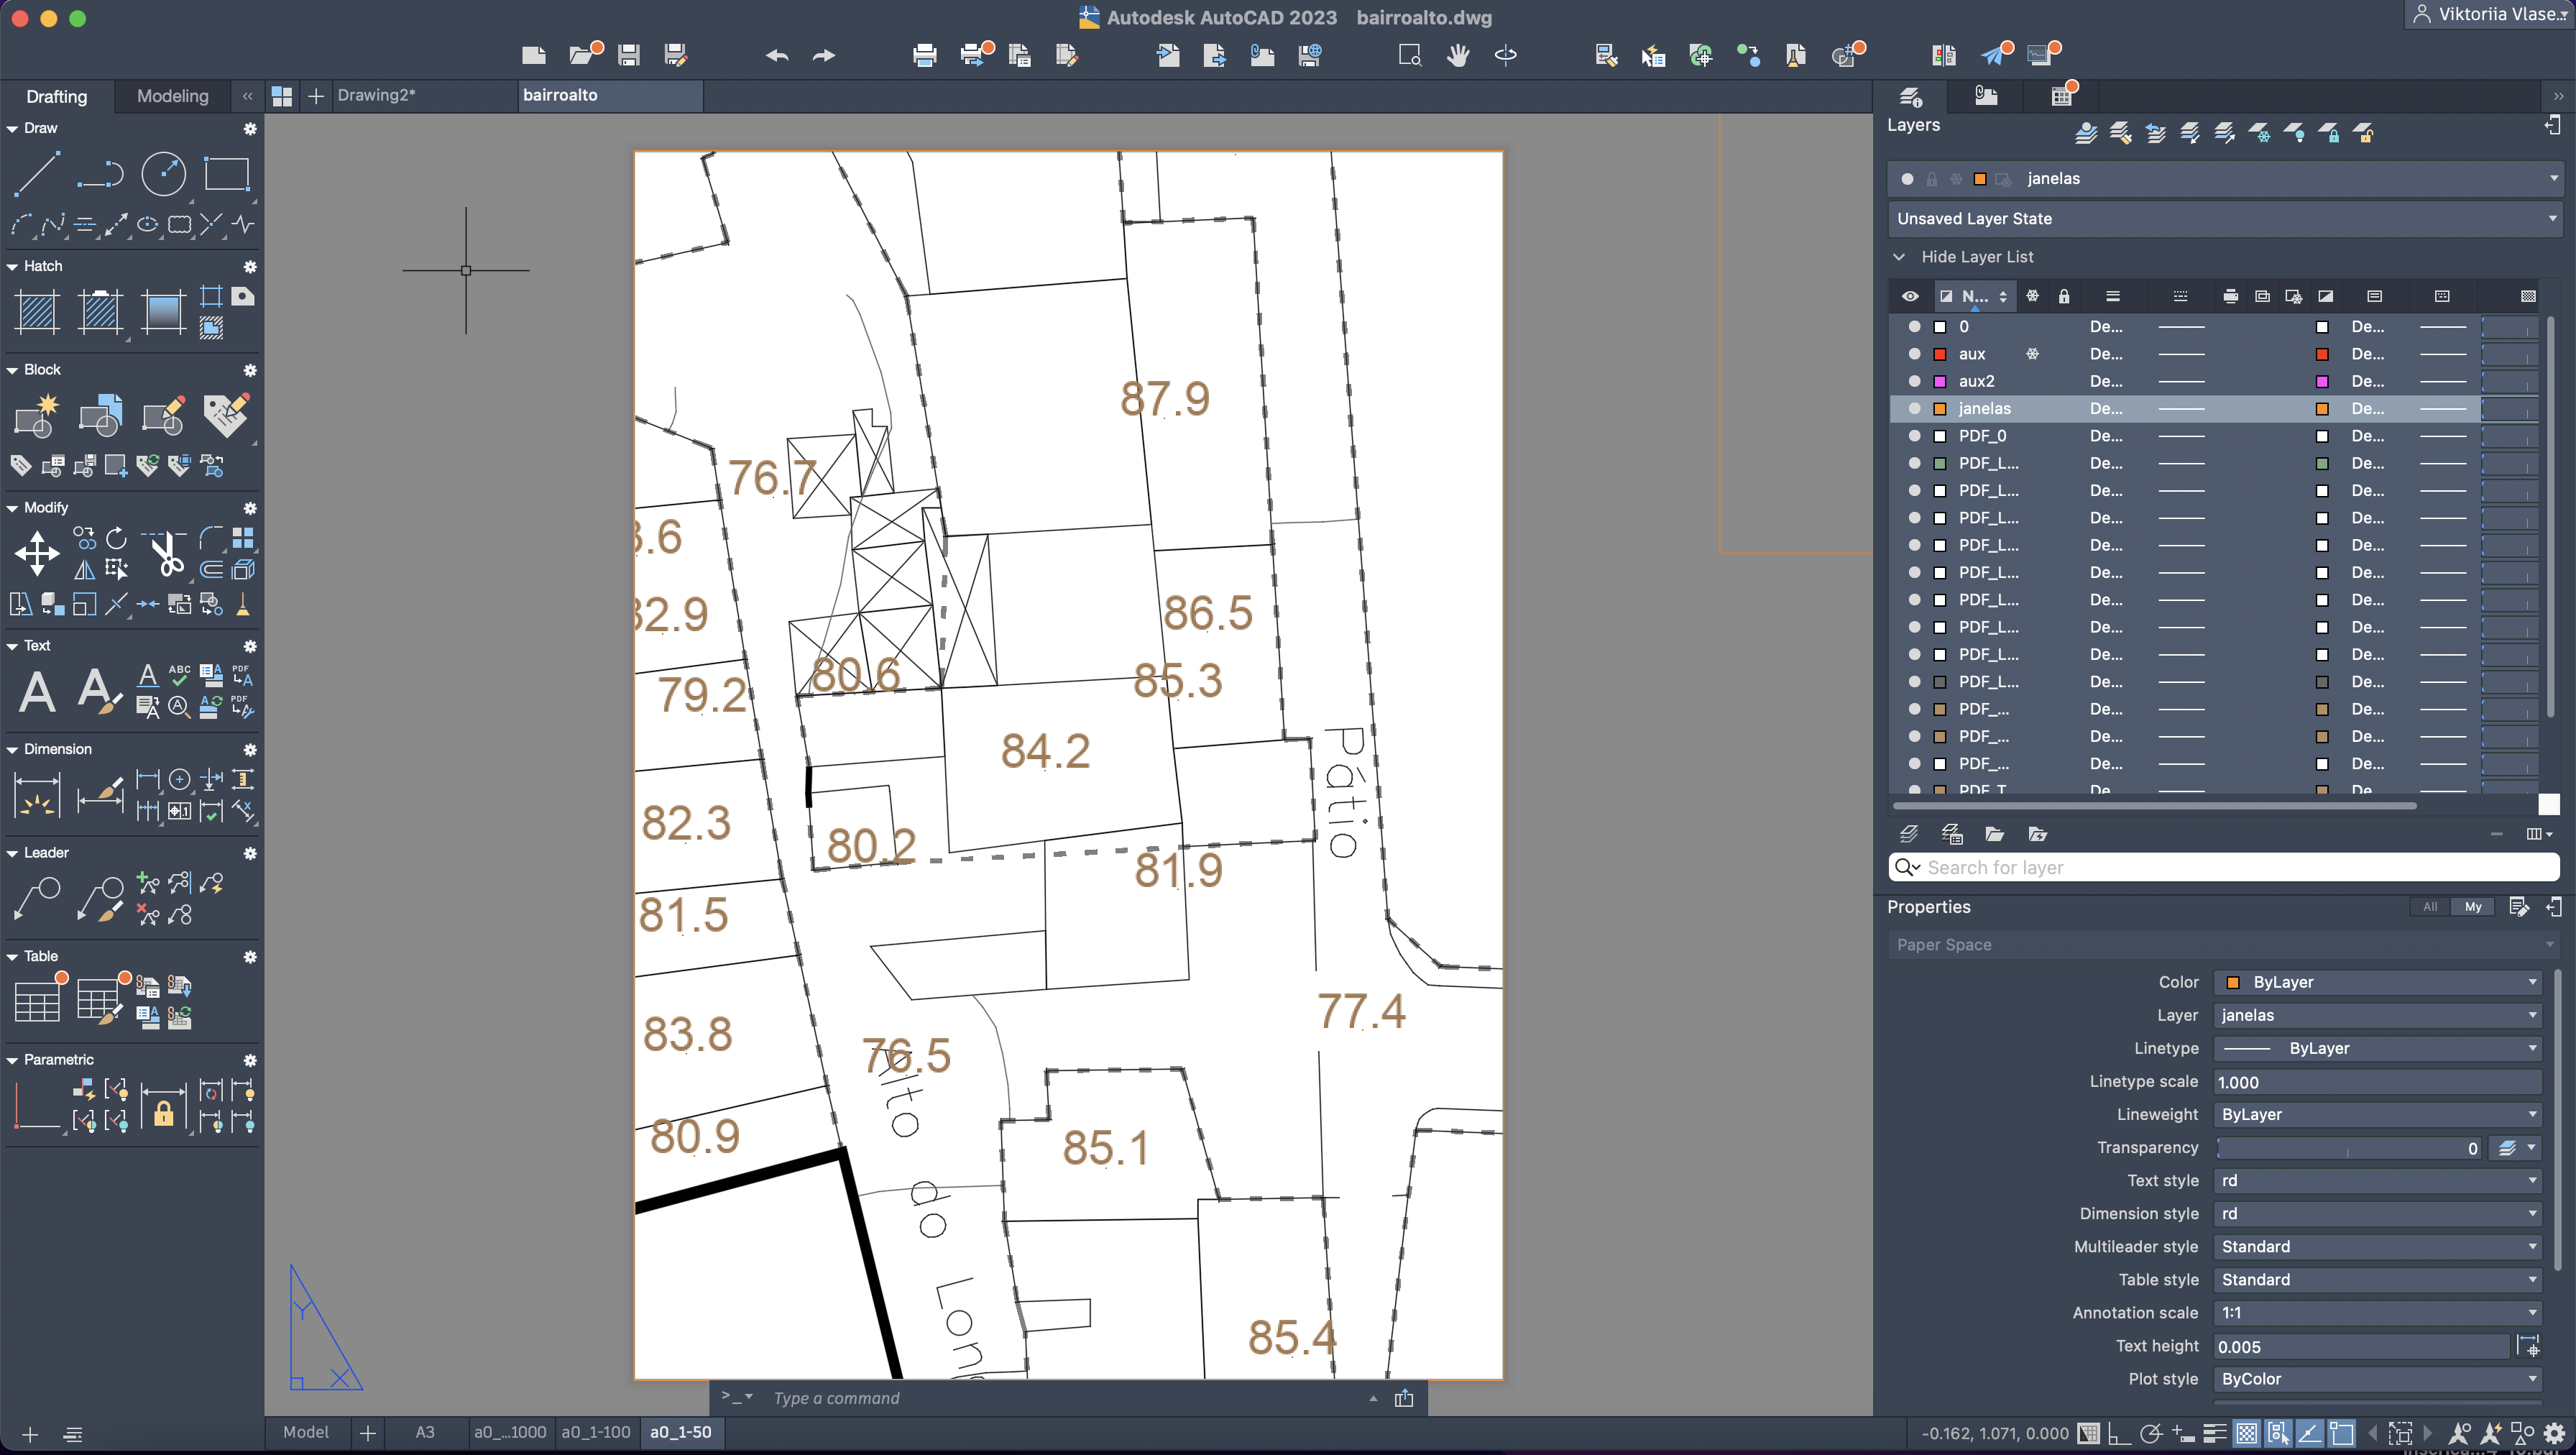Toggle visibility of PDF_0 layer
The width and height of the screenshot is (2576, 1455).
(1914, 436)
